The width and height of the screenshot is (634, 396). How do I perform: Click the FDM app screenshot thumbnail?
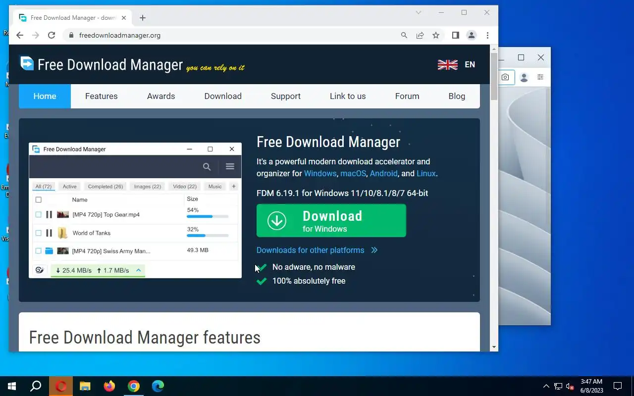point(135,210)
